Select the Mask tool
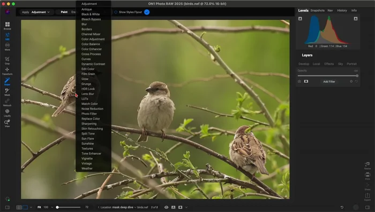375x212 pixels. click(x=7, y=92)
